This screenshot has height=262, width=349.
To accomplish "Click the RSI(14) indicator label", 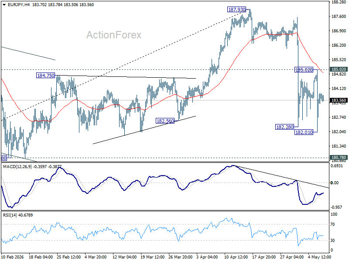I will click(10, 215).
